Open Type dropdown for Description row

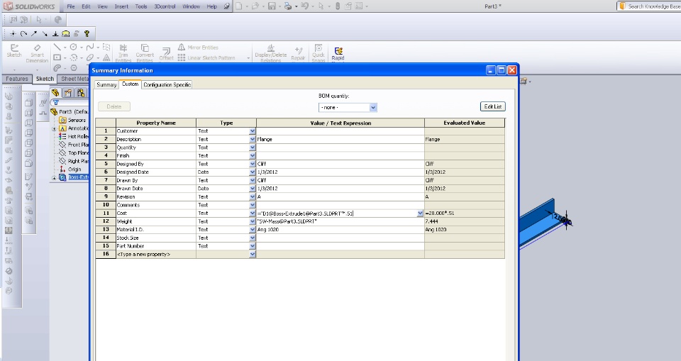253,139
